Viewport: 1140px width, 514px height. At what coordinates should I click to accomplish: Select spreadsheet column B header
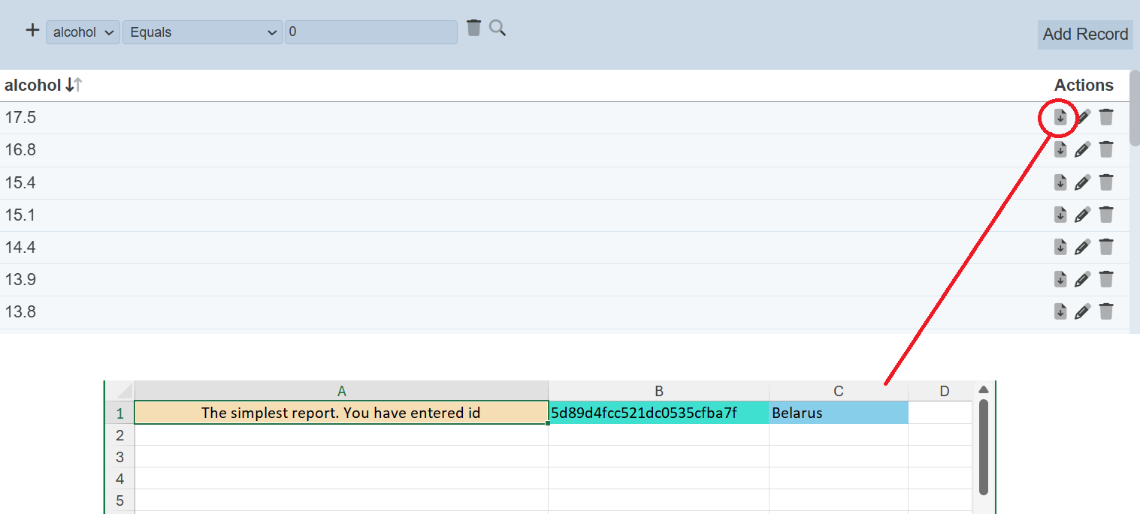click(x=658, y=391)
